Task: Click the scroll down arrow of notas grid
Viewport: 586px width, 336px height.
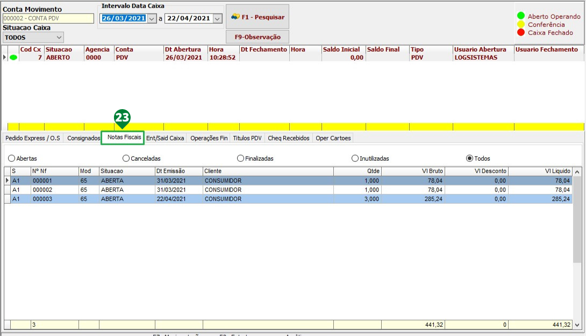Action: [x=577, y=325]
